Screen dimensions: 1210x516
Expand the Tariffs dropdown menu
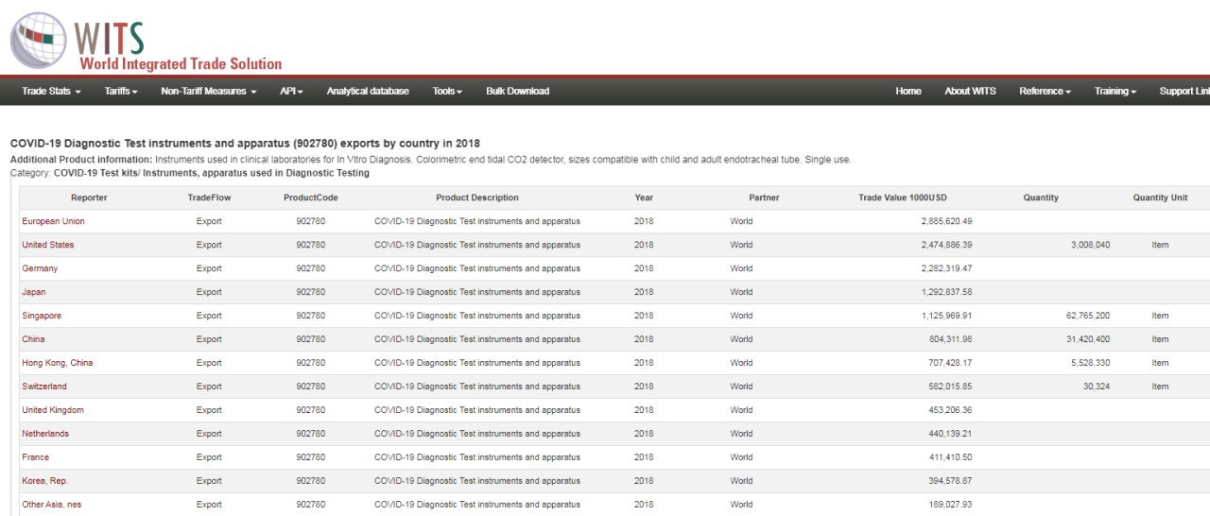pyautogui.click(x=121, y=92)
